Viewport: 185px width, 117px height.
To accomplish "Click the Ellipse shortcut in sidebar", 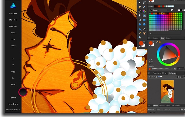I will pos(13,46).
